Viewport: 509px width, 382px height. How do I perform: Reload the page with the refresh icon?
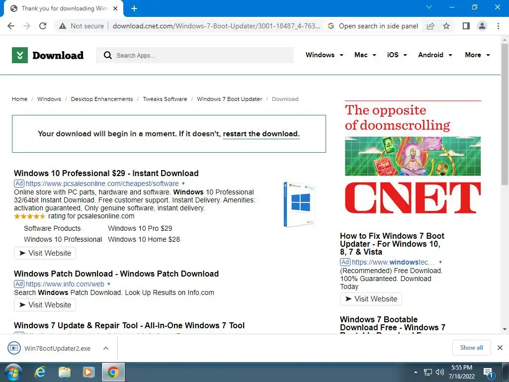[43, 26]
